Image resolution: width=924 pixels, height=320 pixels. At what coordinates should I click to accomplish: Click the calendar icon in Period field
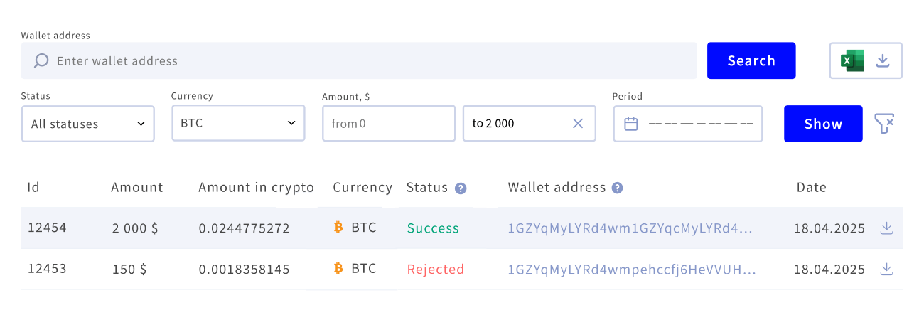(x=630, y=124)
